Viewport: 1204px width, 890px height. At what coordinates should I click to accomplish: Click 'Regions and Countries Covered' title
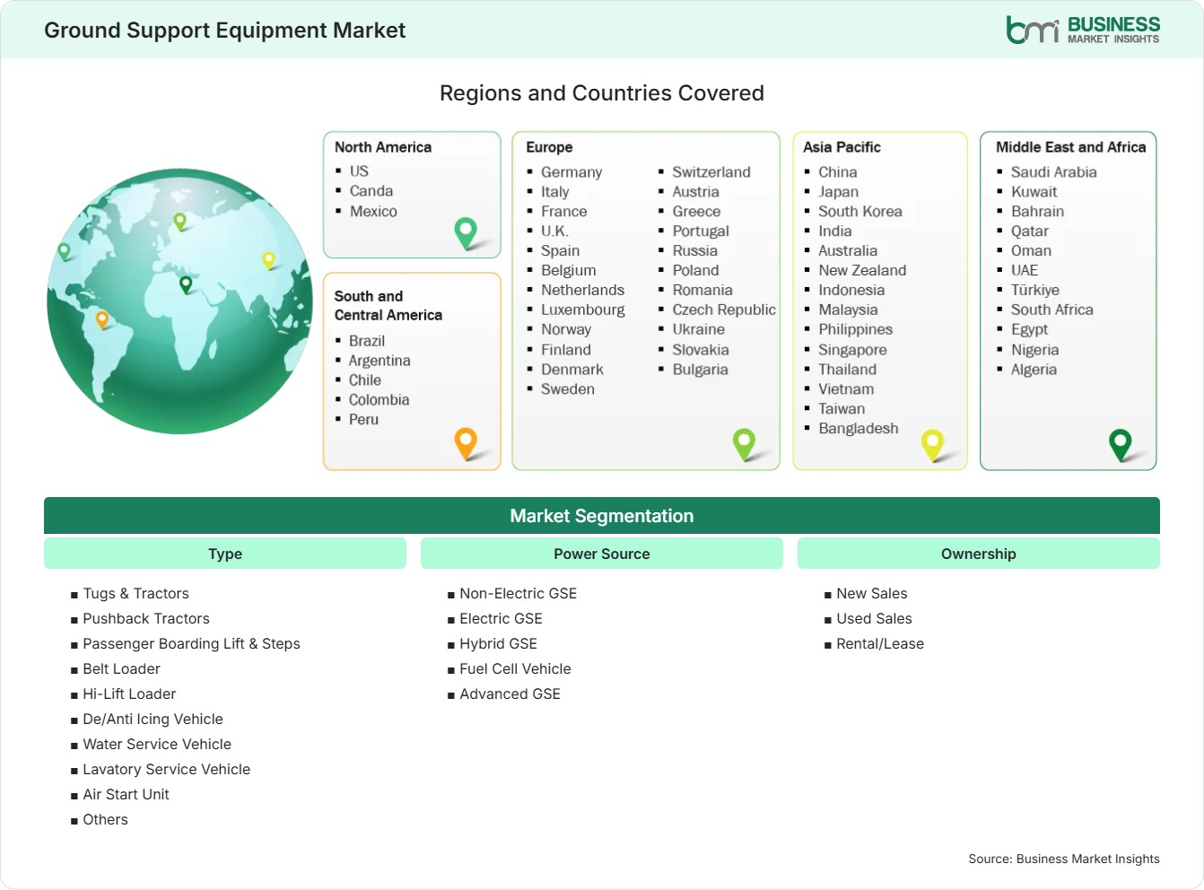click(x=602, y=93)
